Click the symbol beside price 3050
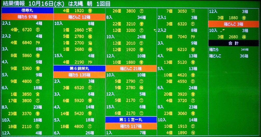Image resolution: width=261 pixels, height=137 pixels. [193, 11]
